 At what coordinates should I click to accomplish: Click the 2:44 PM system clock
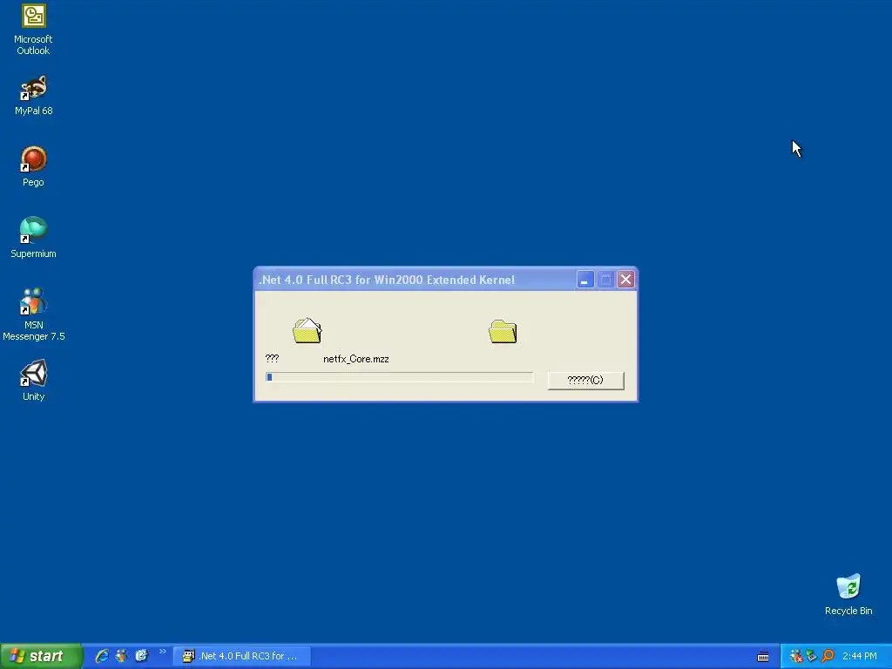(860, 656)
